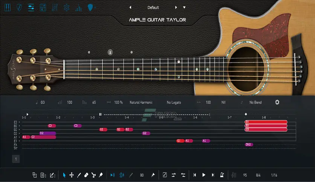Screen dimensions: 315x182
Task: Select the scissors split tool
Action: pyautogui.click(x=93, y=175)
